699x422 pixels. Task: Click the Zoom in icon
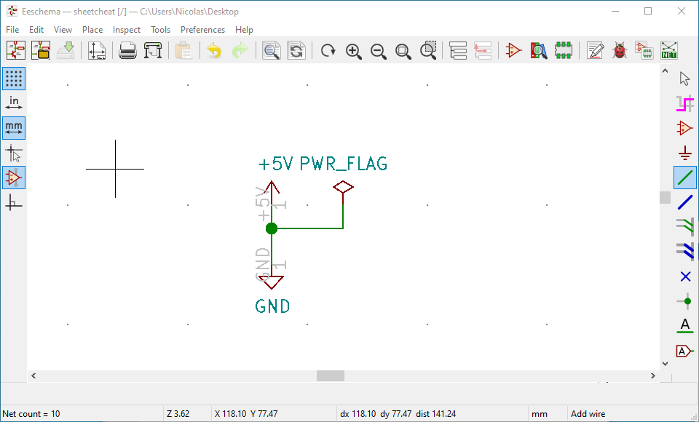pos(353,50)
